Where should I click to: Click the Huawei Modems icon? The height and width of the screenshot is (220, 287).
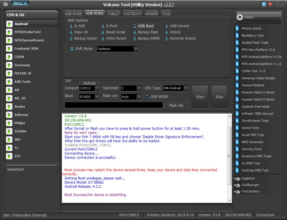pos(237,85)
